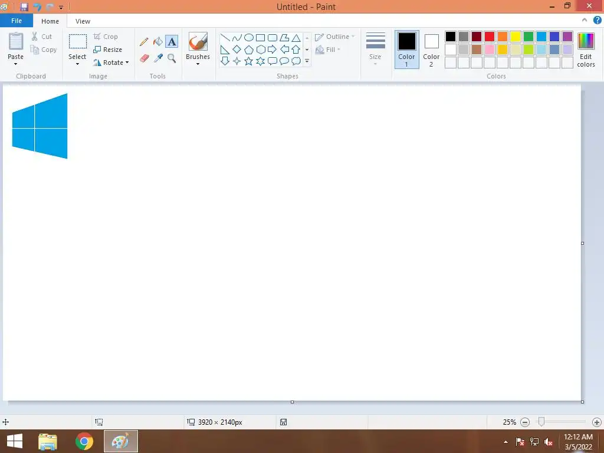The width and height of the screenshot is (604, 453).
Task: Choose the Down arrow shape
Action: (x=225, y=61)
